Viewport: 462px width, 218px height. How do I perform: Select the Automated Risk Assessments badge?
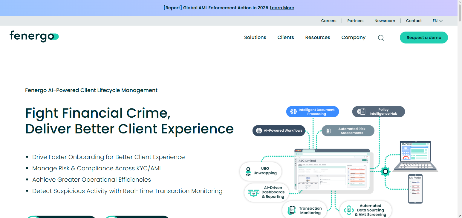click(348, 131)
